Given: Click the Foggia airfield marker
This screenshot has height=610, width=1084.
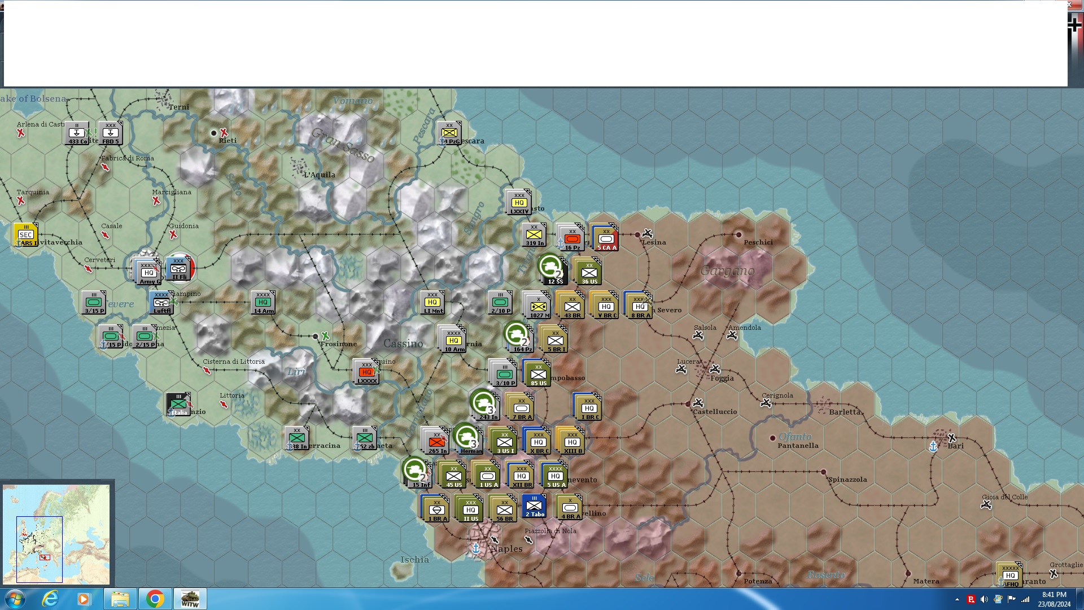Looking at the screenshot, I should tap(715, 369).
